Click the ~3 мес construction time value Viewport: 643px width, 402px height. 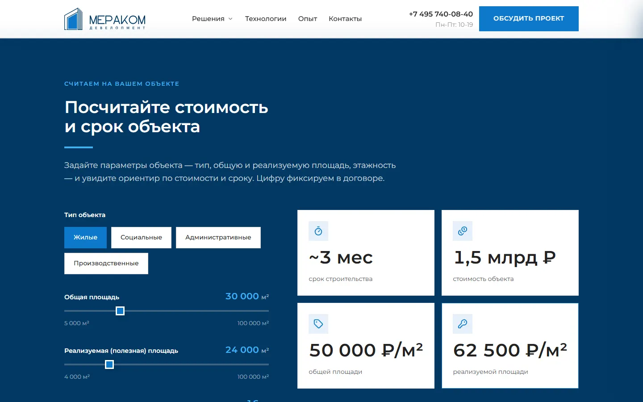[341, 258]
